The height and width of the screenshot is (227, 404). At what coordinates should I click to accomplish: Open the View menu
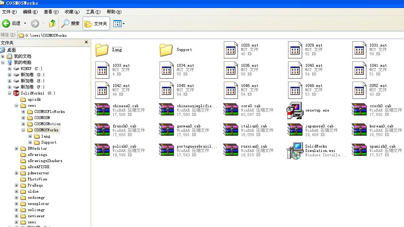[51, 12]
